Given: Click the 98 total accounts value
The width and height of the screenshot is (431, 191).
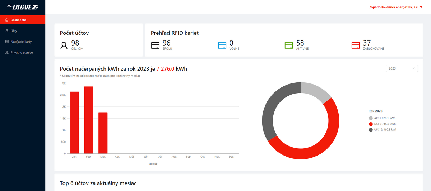Looking at the screenshot, I should coord(75,43).
